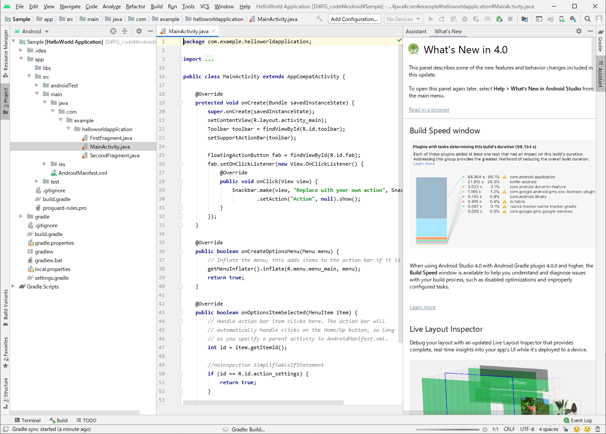Open the Event Log button
Viewport: 606px width, 434px height.
pos(578,420)
